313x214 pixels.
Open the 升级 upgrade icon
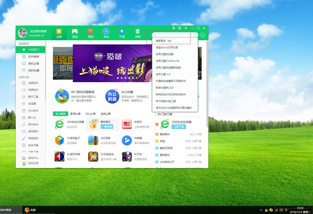(122, 33)
